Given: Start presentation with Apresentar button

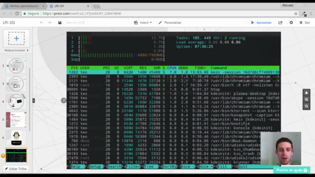Looking at the screenshot, I should (x=261, y=23).
